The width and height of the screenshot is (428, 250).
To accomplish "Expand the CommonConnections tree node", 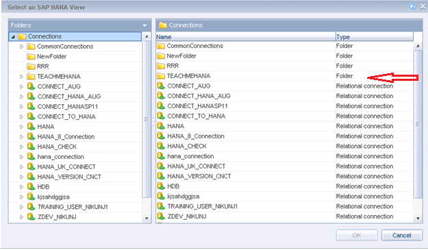I will pyautogui.click(x=21, y=47).
